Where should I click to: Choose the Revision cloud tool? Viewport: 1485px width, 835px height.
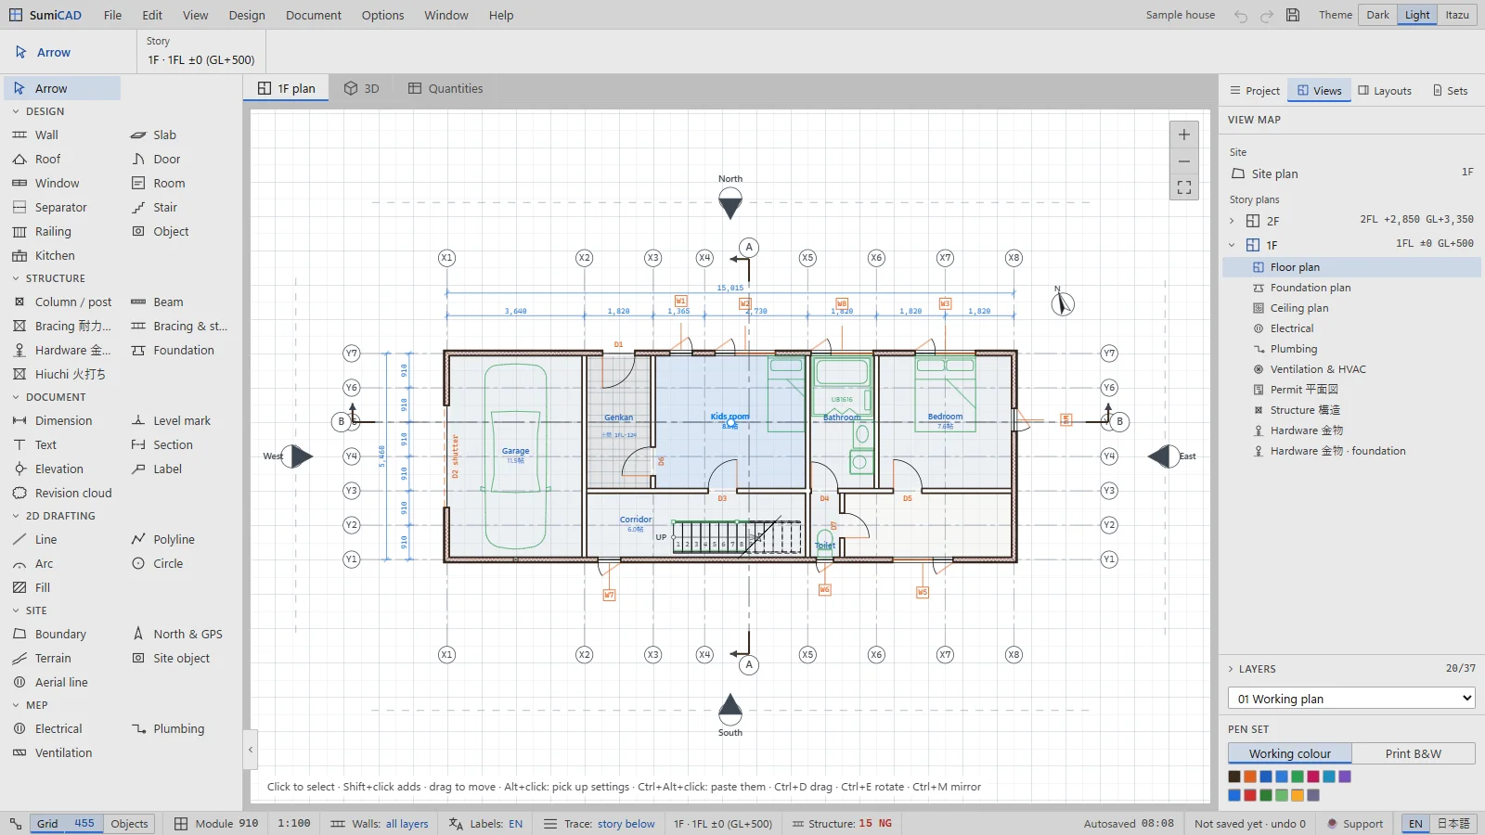61,494
